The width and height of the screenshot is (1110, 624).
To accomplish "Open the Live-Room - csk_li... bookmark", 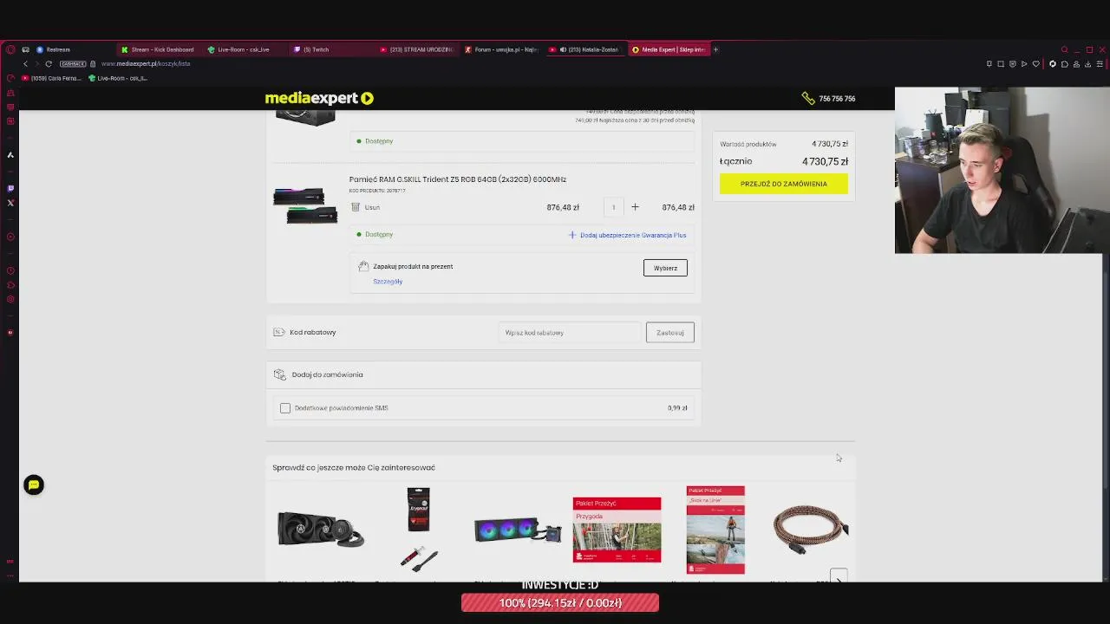I will (118, 78).
